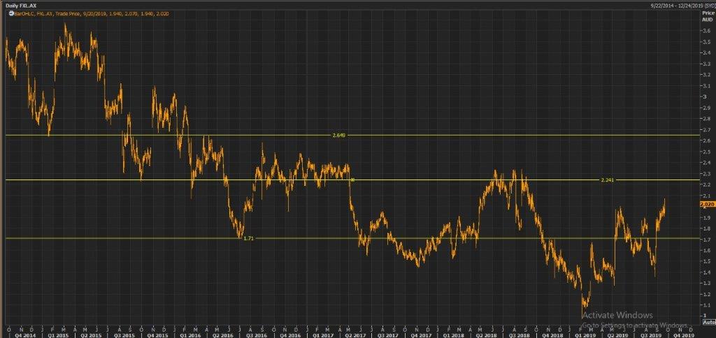Click the 3.2 price axis label
Image resolution: width=716 pixels, height=338 pixels.
click(706, 75)
